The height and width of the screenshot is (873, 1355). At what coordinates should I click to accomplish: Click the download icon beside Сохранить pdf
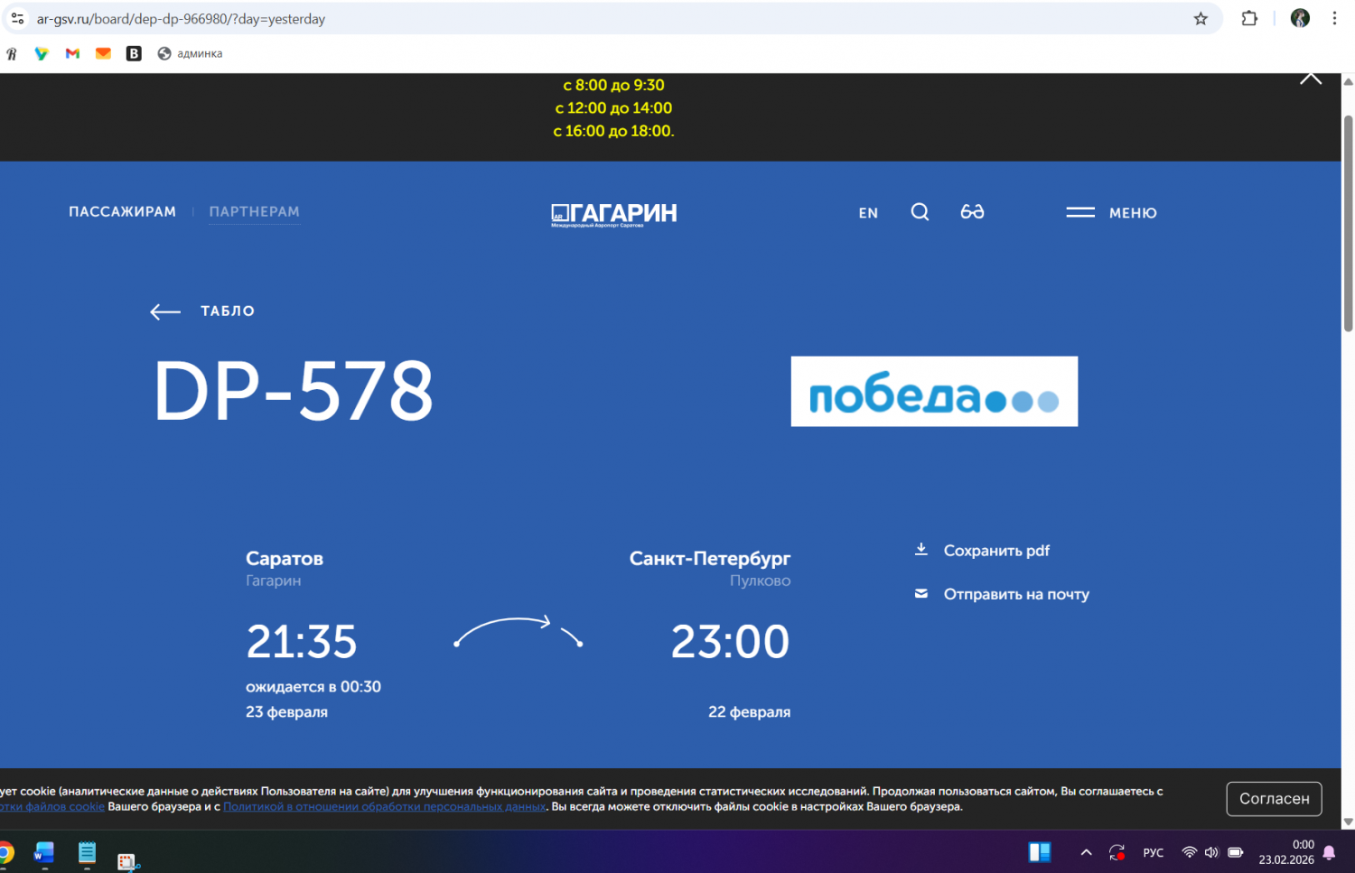(921, 550)
